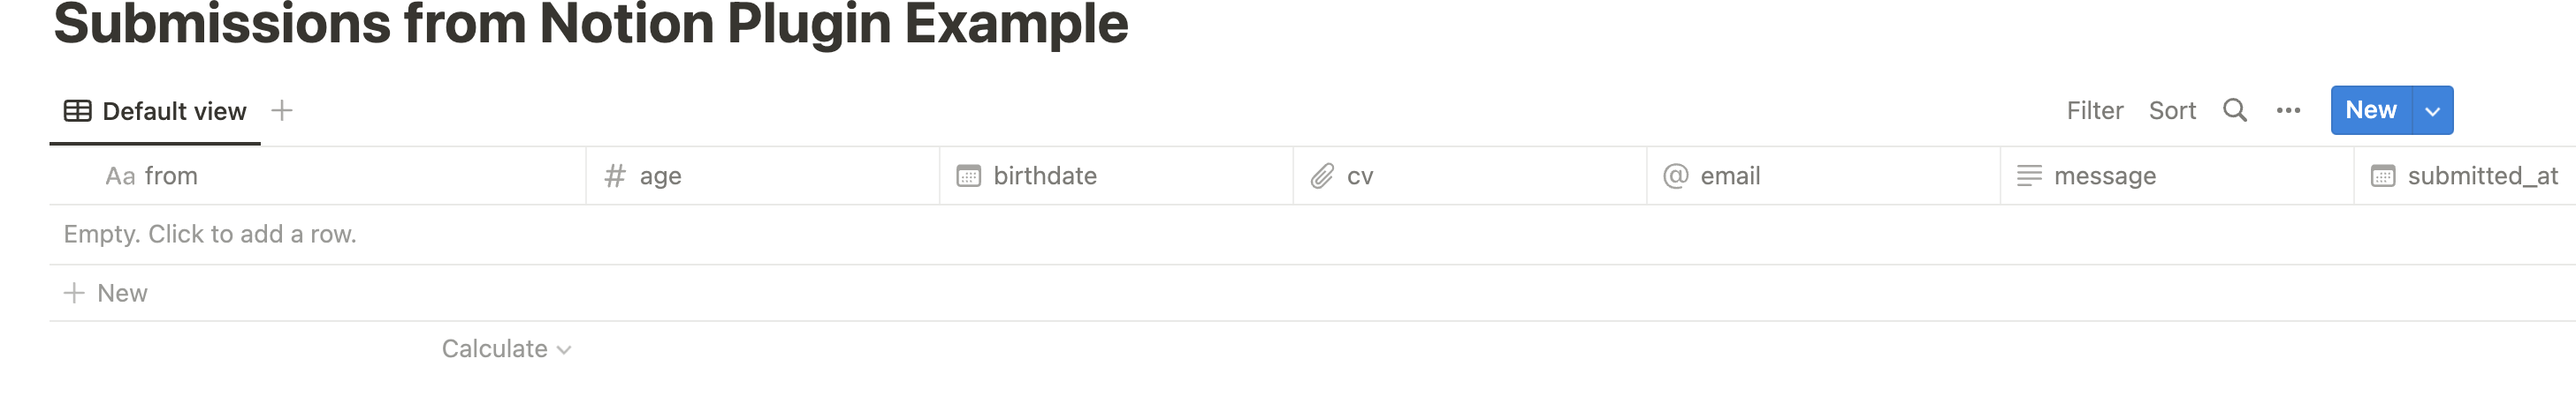2576x411 pixels.
Task: Click the at-sign icon of email column
Action: pyautogui.click(x=1676, y=176)
